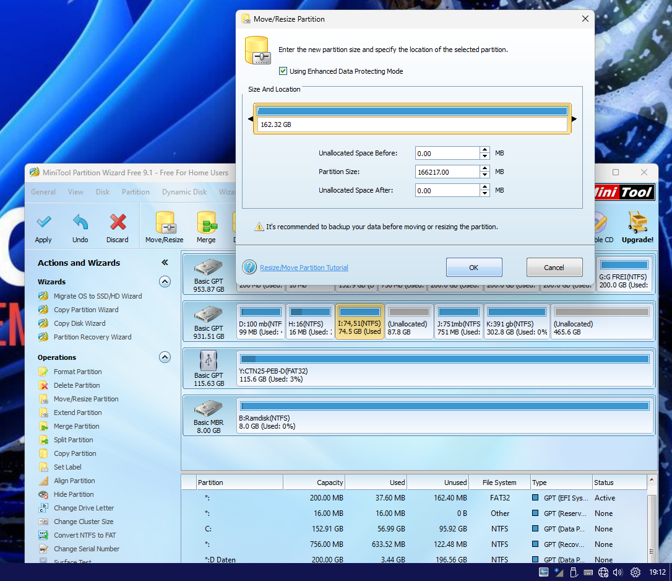This screenshot has width=672, height=581.
Task: Click right handle of partition size bar
Action: [x=574, y=119]
